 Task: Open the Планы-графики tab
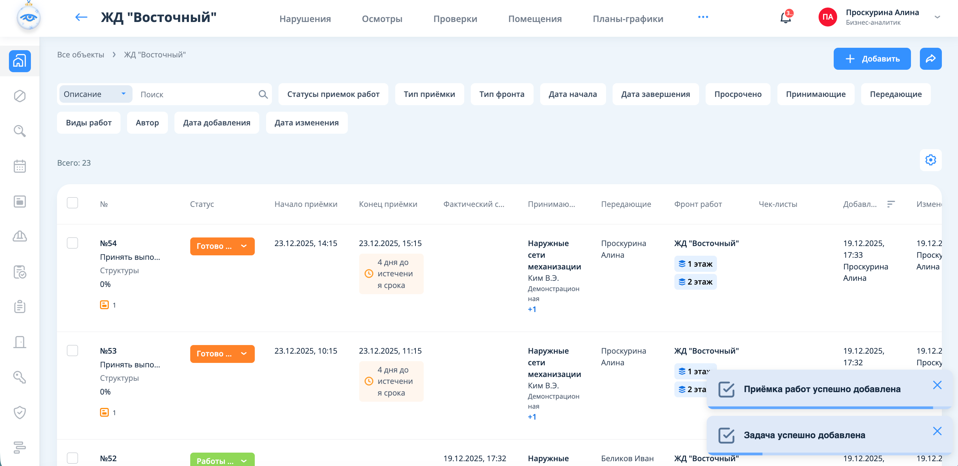pos(628,19)
